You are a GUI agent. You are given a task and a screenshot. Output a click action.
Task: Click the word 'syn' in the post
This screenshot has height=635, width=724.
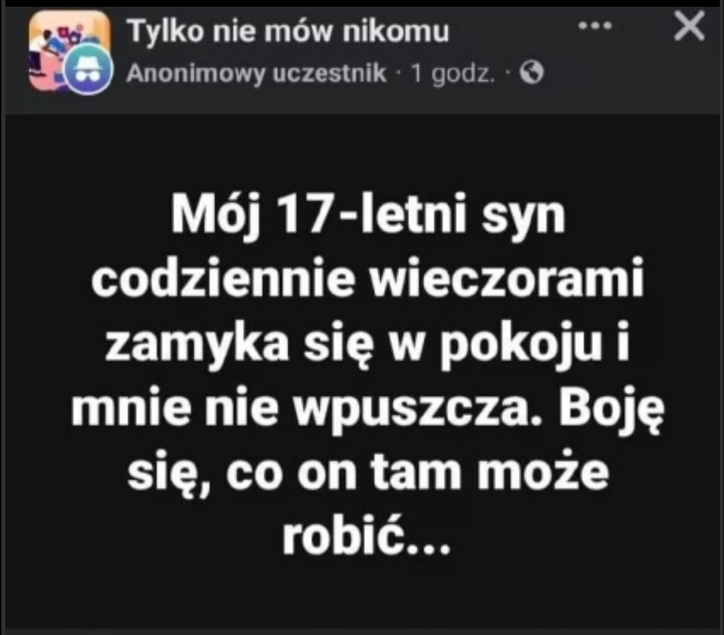(x=523, y=219)
